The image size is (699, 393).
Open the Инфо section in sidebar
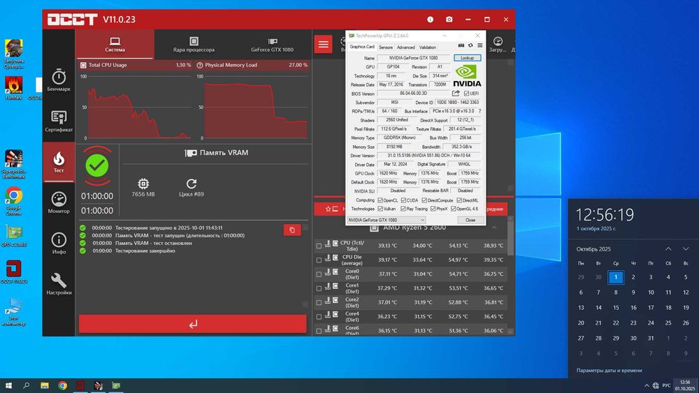tap(59, 244)
